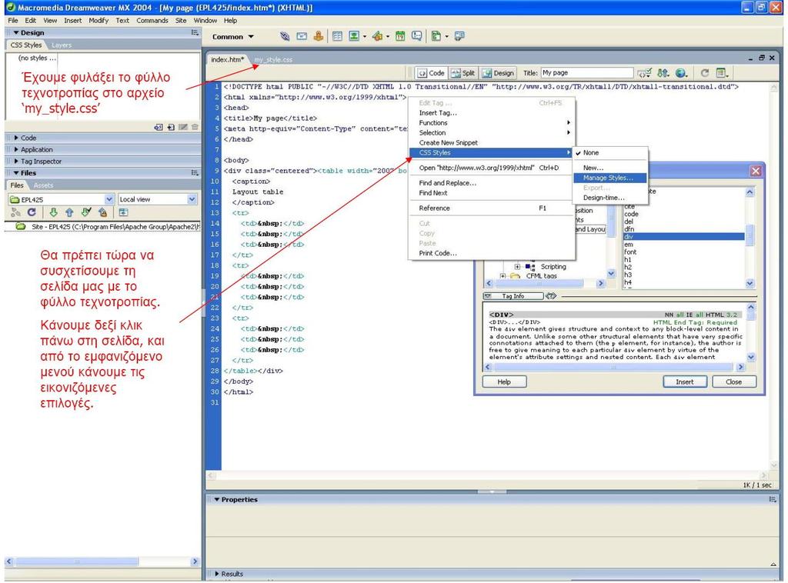Open the View Options icon
Viewport: 788px width, 583px height.
click(722, 73)
